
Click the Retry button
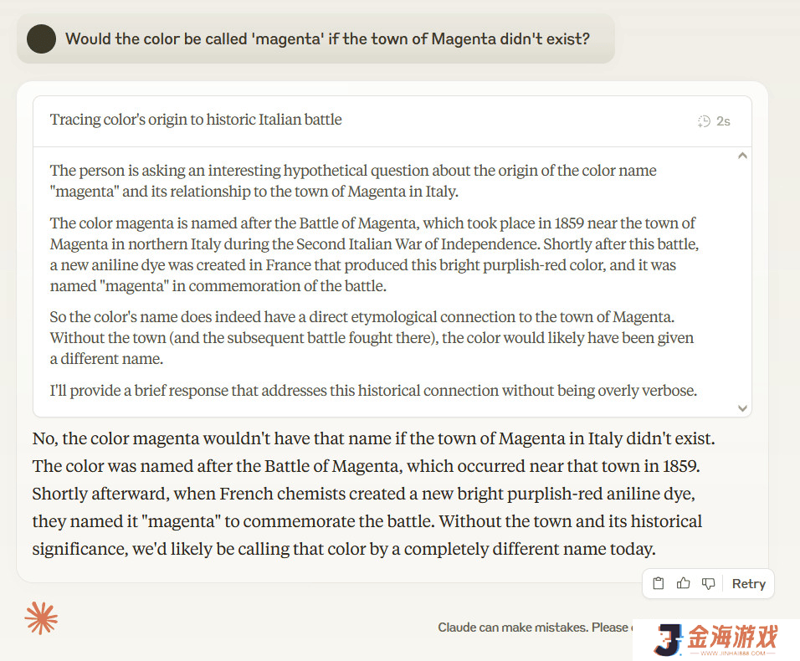[748, 583]
